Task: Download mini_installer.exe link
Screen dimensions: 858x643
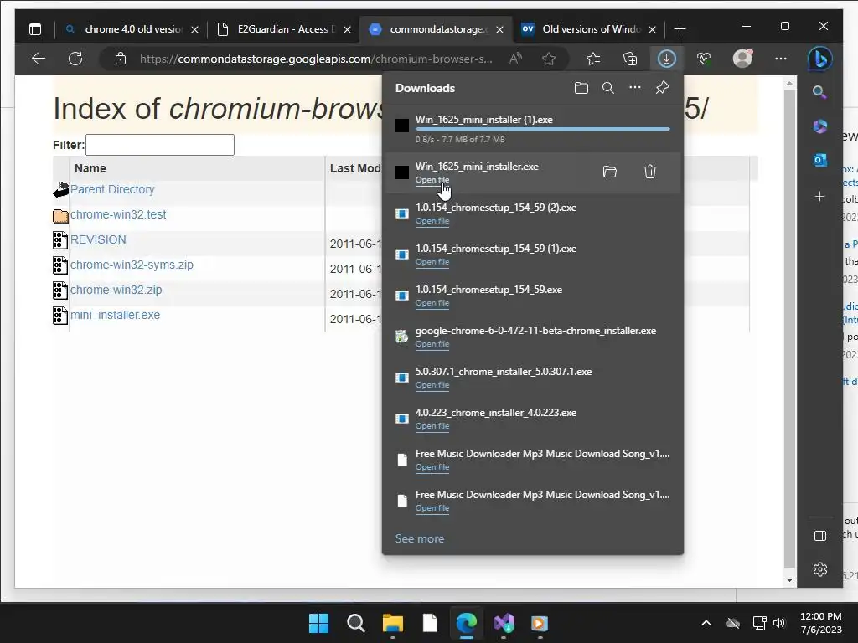Action: 115,315
